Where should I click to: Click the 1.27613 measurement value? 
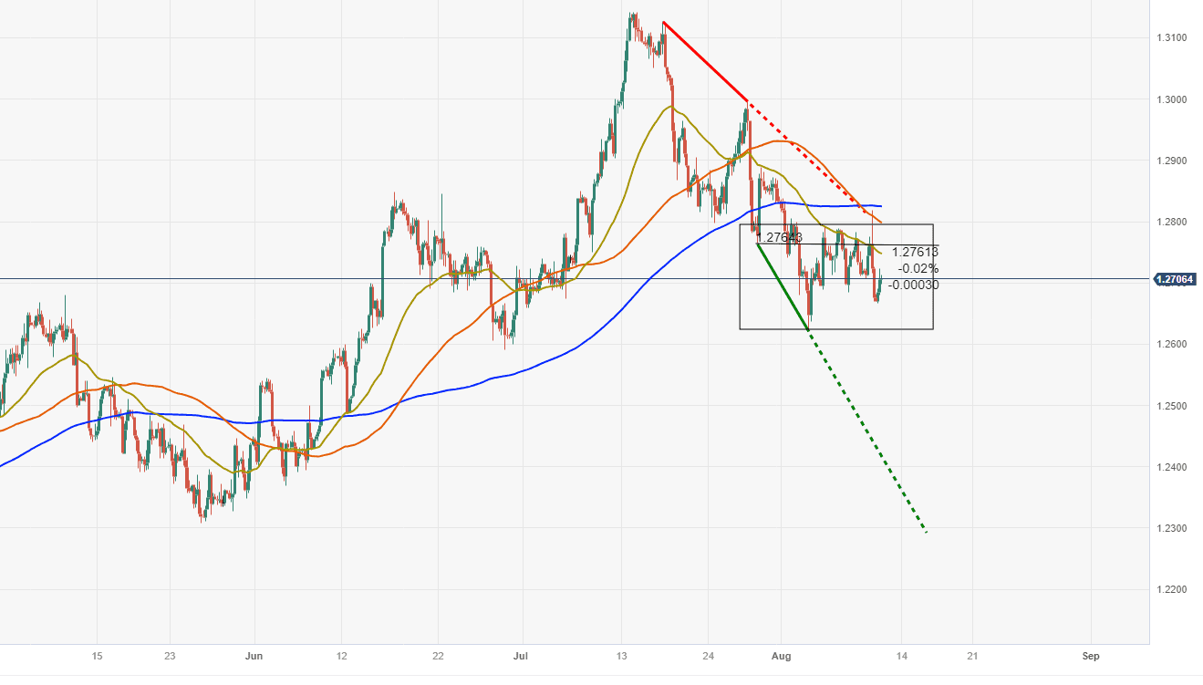coord(915,252)
